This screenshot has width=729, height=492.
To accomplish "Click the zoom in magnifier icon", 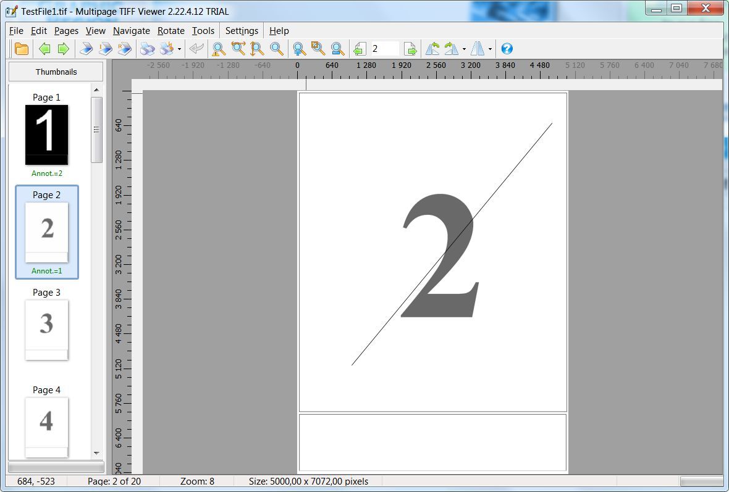I will [x=299, y=49].
